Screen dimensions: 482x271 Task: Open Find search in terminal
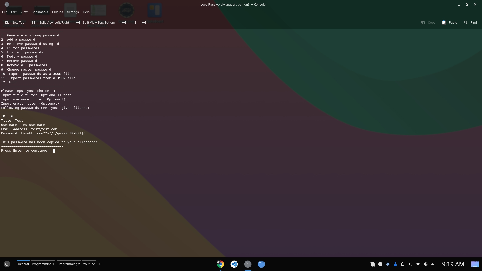470,22
